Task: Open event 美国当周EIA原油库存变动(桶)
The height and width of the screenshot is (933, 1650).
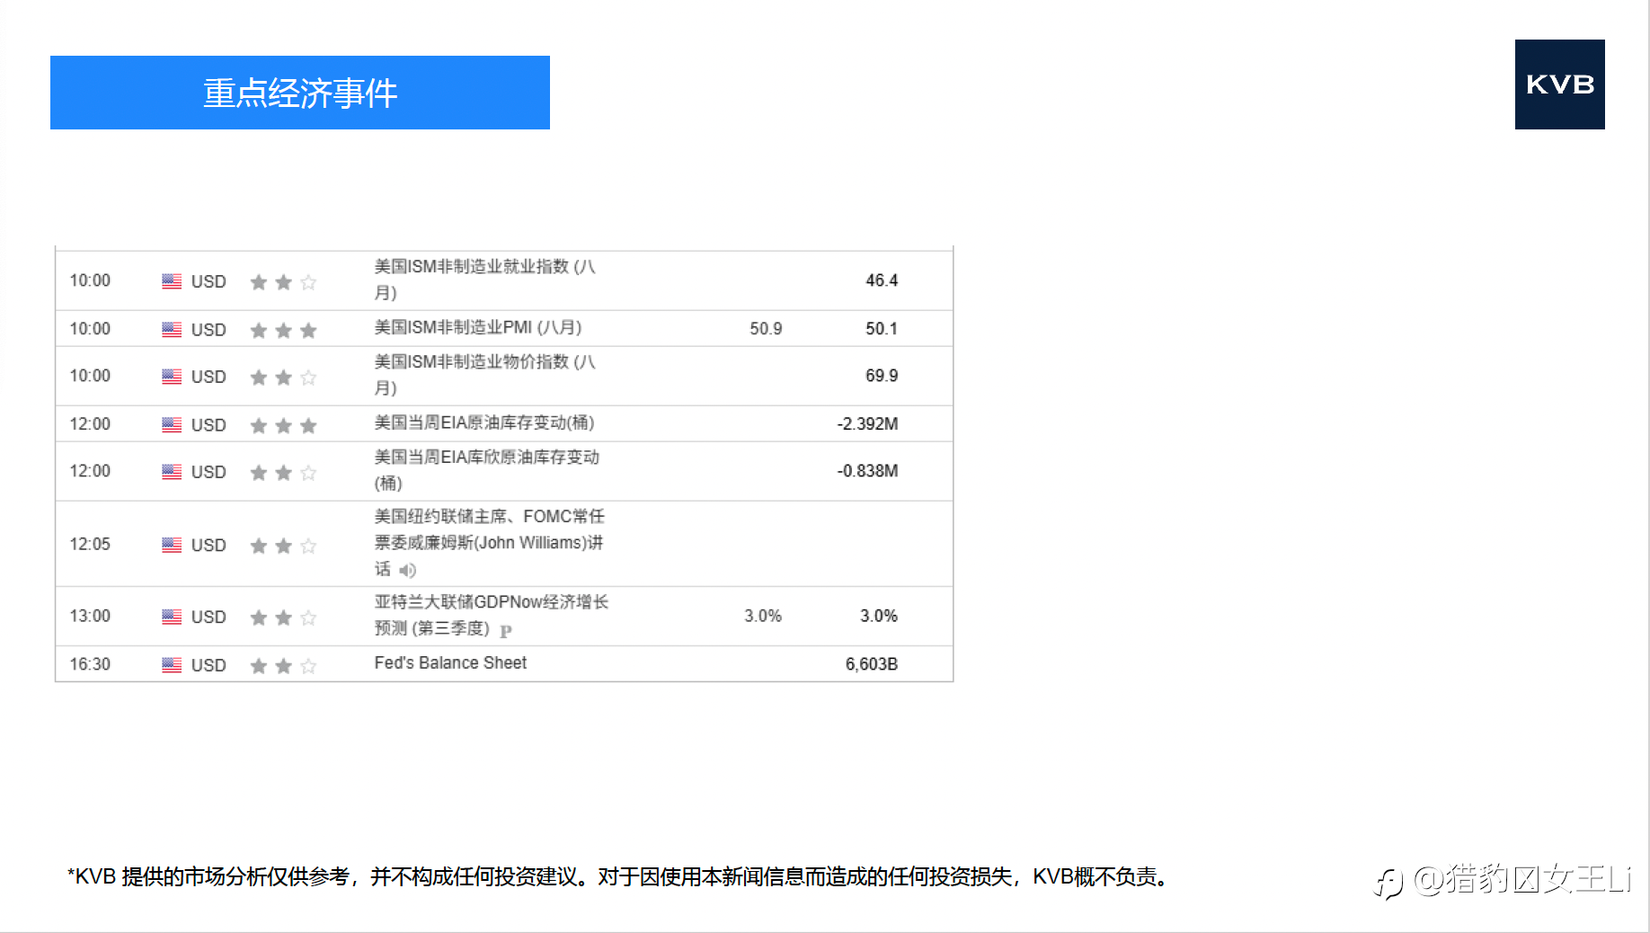Action: pyautogui.click(x=484, y=422)
